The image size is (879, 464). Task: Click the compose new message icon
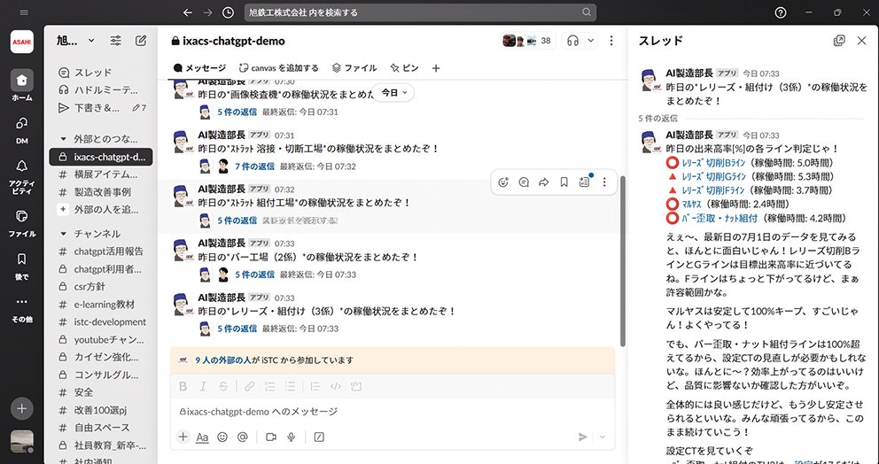coord(141,41)
